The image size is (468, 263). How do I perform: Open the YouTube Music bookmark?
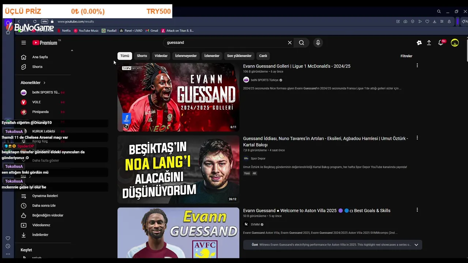(x=86, y=31)
